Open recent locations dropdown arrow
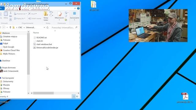196x110 pixels. coord(7,28)
